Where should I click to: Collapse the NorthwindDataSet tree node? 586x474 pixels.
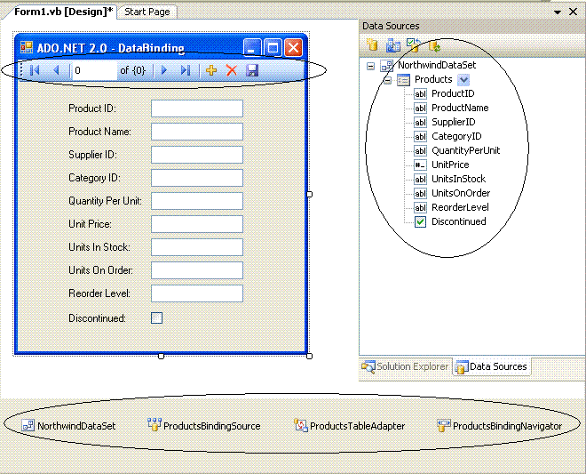[370, 67]
